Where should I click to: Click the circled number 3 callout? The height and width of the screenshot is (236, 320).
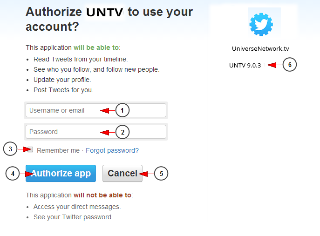[10, 149]
